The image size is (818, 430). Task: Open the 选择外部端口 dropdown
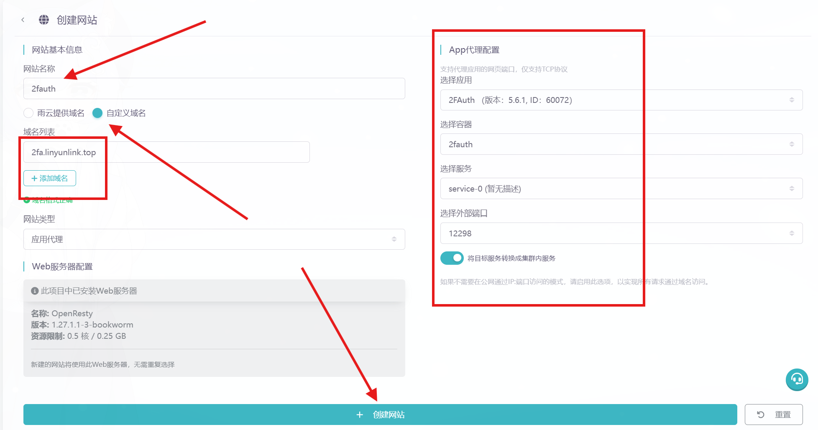(x=621, y=233)
